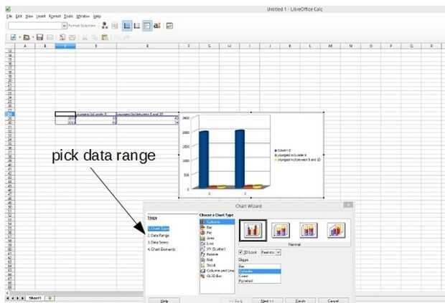Toggle the 3D Look checkbox
The image size is (445, 303).
click(240, 251)
